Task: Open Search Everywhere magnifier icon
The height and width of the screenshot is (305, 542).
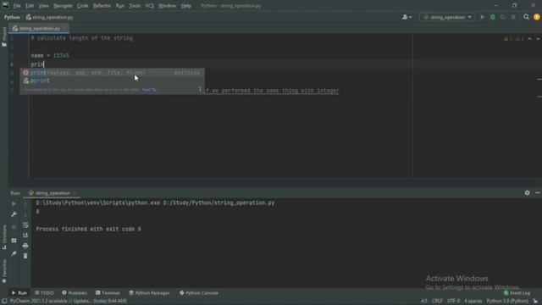Action: pos(526,17)
